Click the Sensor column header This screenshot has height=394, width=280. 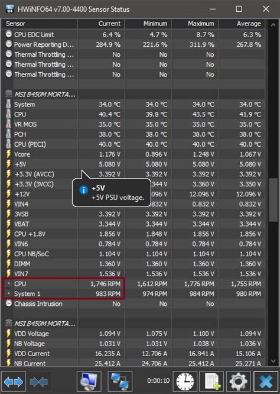click(40, 24)
